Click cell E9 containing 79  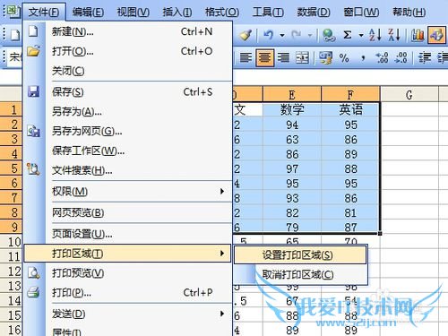click(x=292, y=227)
